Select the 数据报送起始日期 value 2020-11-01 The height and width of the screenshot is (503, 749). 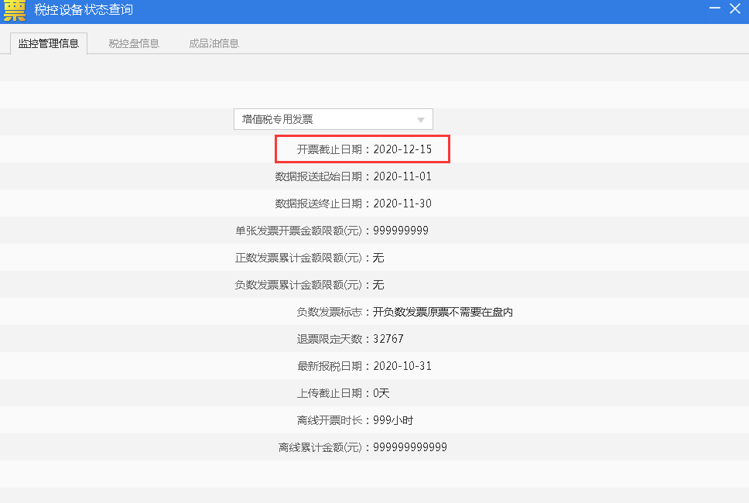click(356, 176)
